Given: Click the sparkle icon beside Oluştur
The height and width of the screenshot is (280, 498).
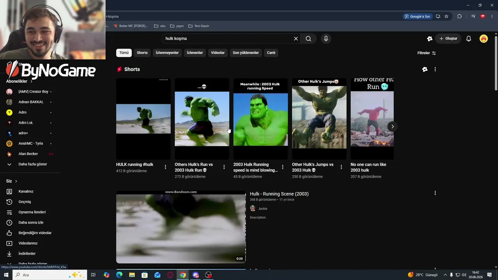Looking at the screenshot, I should pos(430,38).
